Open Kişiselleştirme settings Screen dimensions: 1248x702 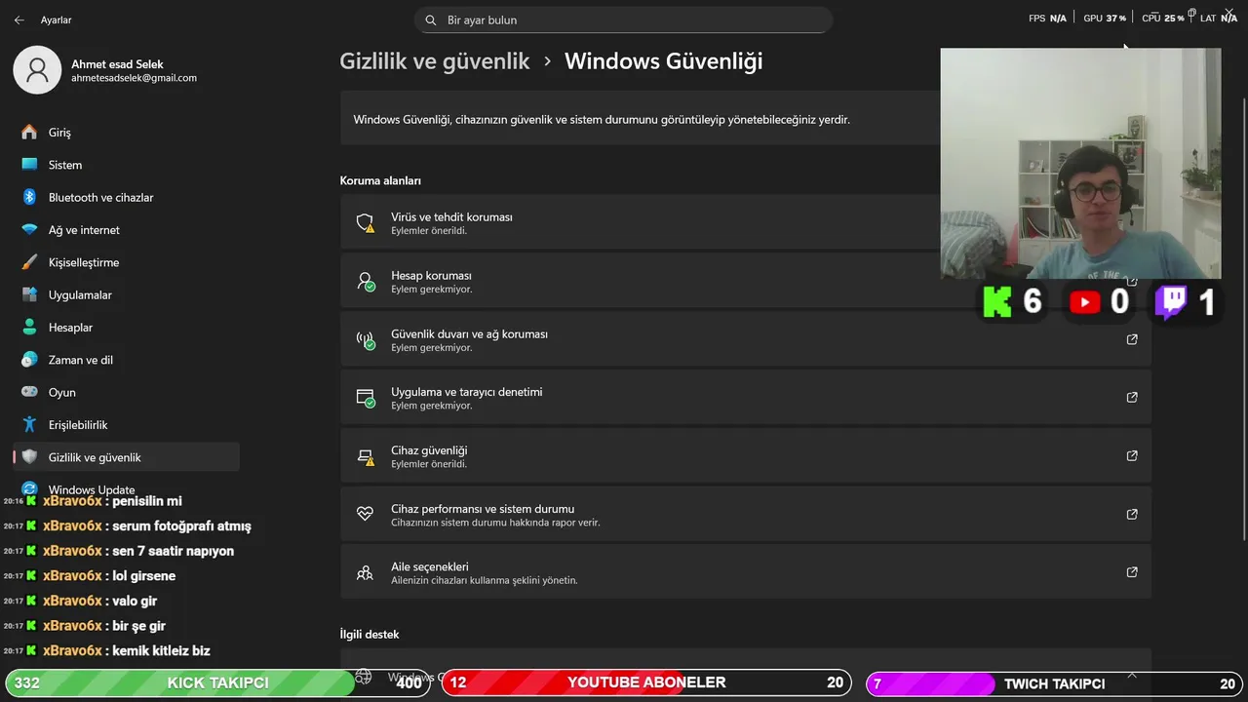(x=126, y=262)
